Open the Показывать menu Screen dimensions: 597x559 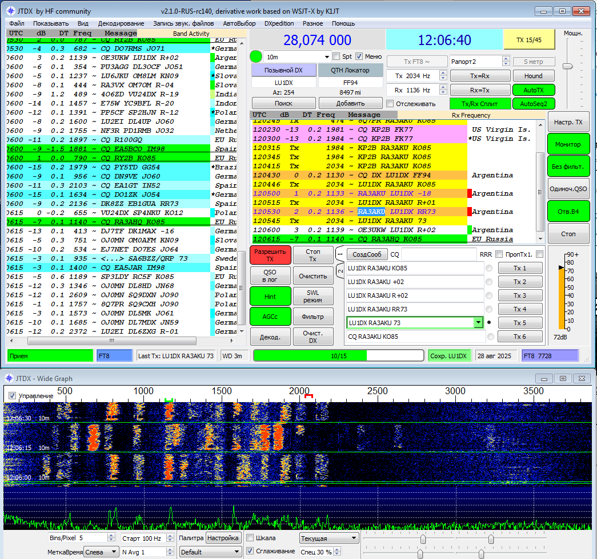51,23
